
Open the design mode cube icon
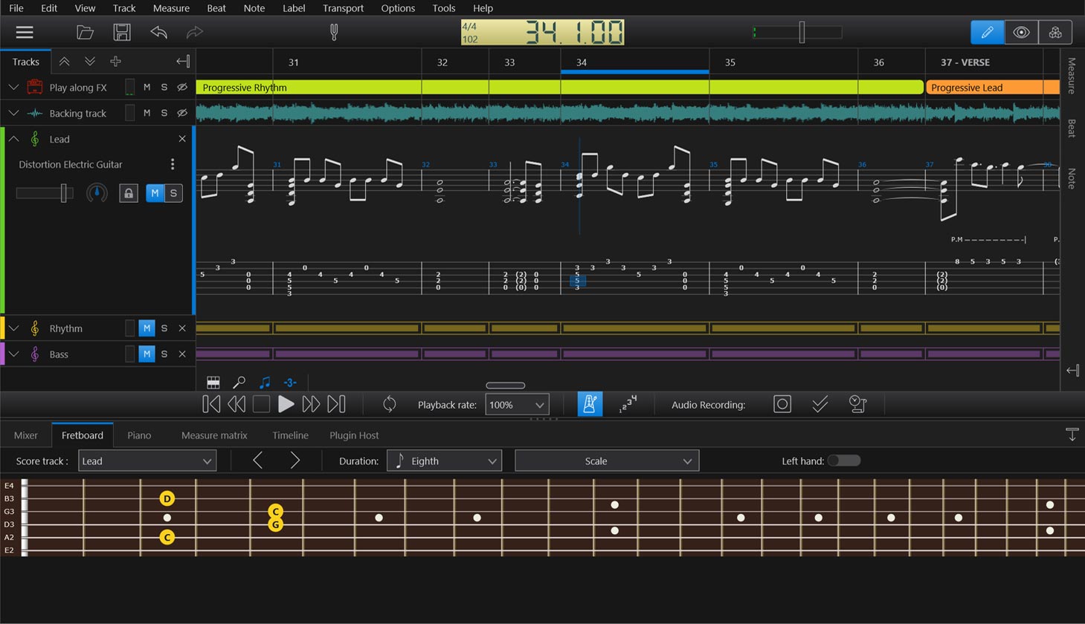(x=1055, y=32)
